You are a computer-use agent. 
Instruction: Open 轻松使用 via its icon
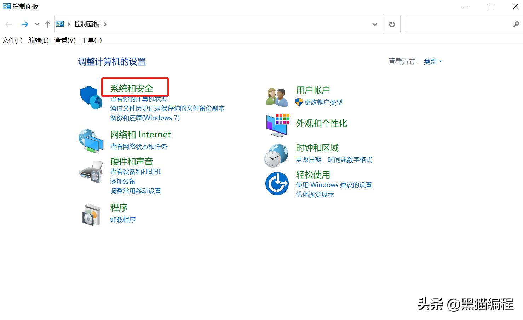[276, 184]
